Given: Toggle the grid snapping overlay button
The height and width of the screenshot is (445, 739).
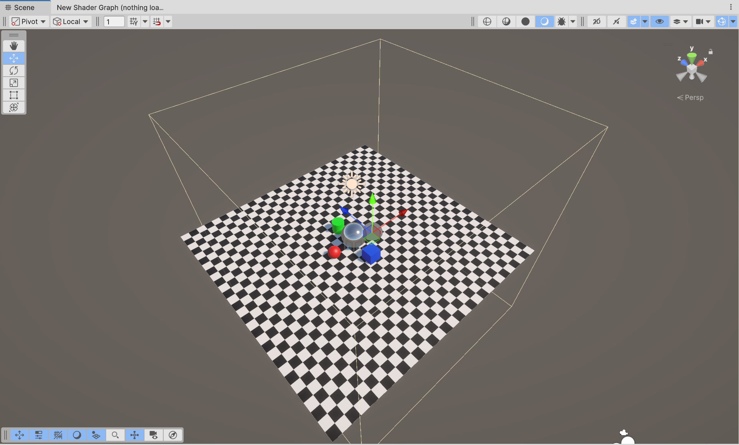Looking at the screenshot, I should pyautogui.click(x=58, y=435).
